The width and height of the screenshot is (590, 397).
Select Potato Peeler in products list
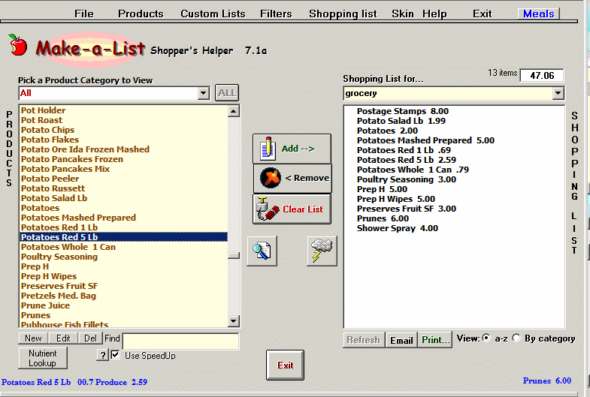click(x=123, y=179)
